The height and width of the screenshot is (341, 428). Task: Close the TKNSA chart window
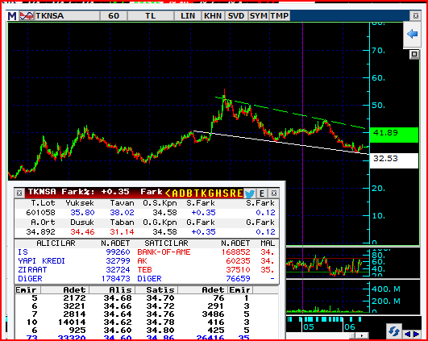[x=415, y=16]
